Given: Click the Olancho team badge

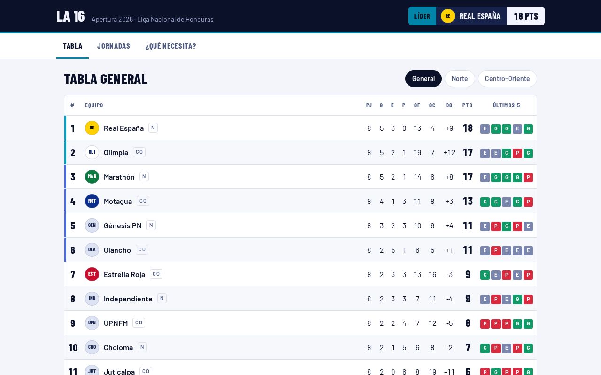Looking at the screenshot, I should [x=92, y=250].
